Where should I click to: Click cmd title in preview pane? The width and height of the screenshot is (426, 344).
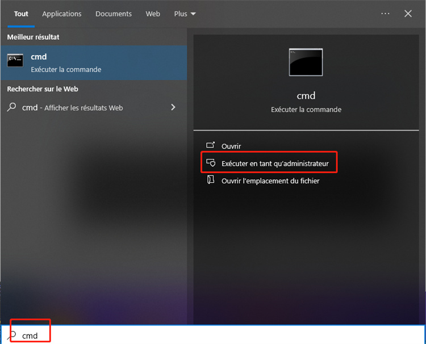click(x=306, y=95)
